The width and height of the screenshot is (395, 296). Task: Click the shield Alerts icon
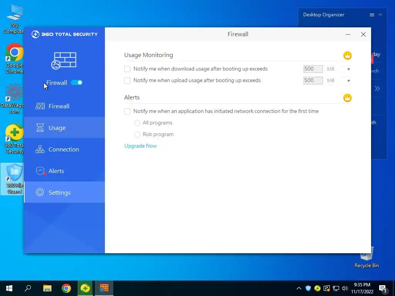40,171
